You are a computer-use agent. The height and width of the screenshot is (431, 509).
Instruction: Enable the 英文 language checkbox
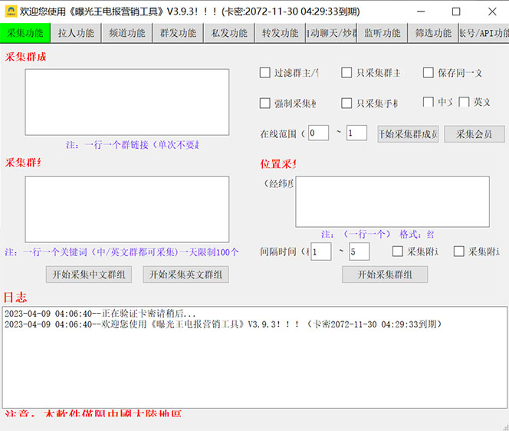[464, 102]
